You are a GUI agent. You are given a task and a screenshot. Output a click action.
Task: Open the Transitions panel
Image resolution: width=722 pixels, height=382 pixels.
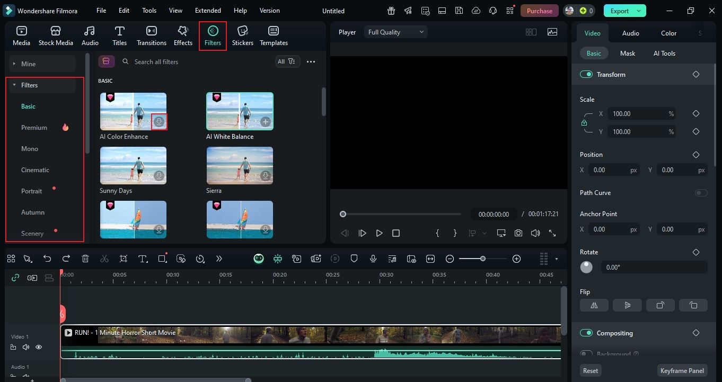tap(152, 35)
